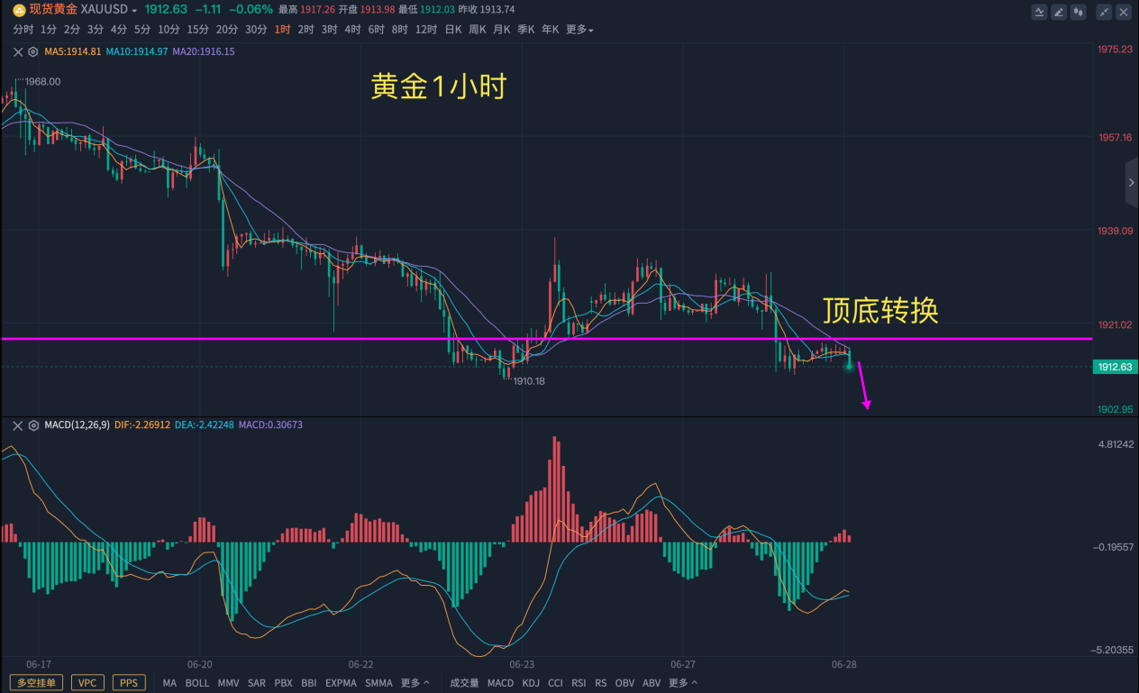The height and width of the screenshot is (693, 1139).
Task: Open the XAUUSD symbol dropdown arrow
Action: coord(134,10)
